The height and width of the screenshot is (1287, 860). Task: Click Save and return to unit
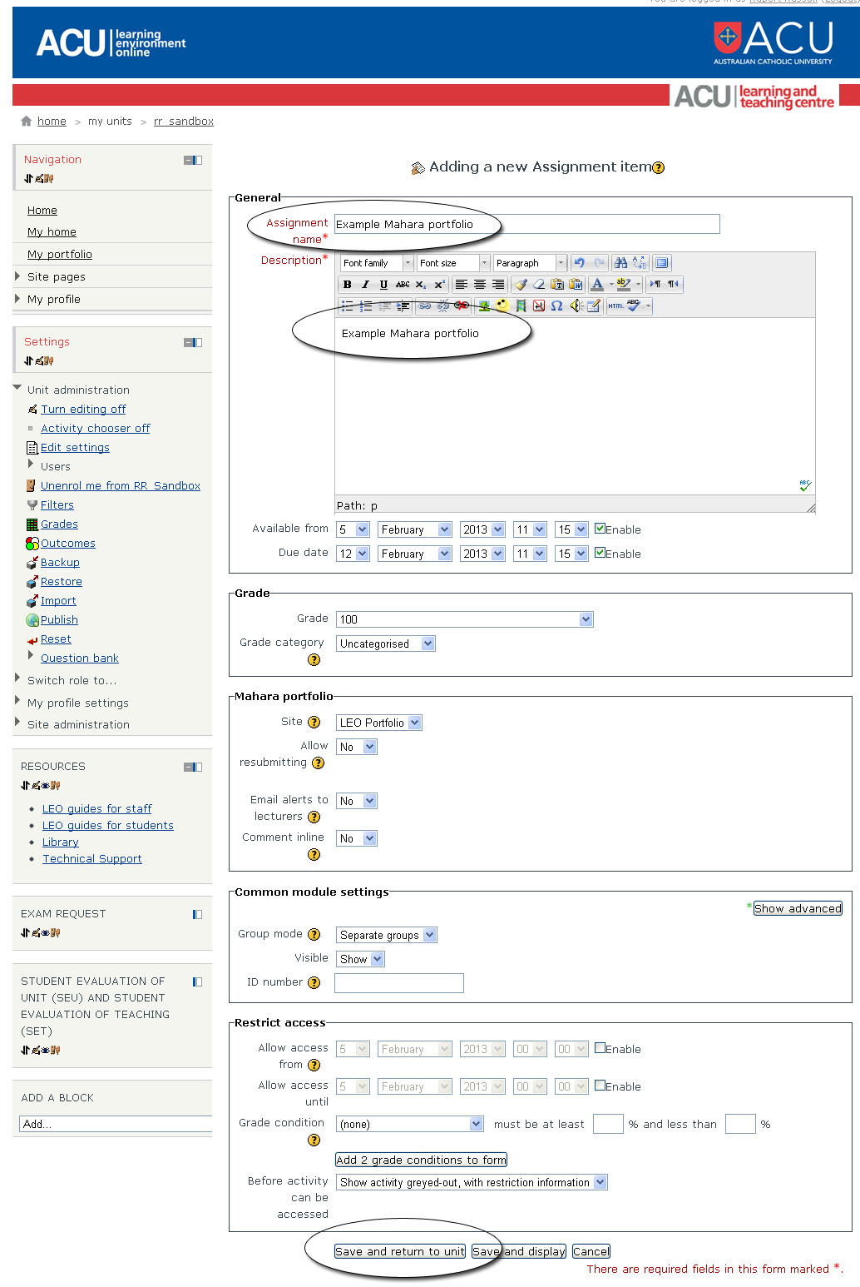399,1251
